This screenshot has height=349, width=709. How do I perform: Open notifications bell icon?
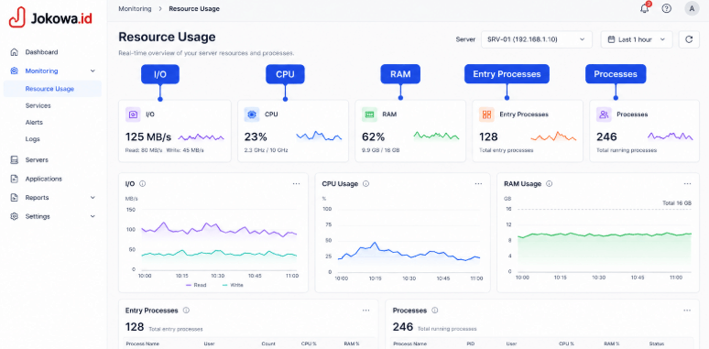(x=644, y=8)
